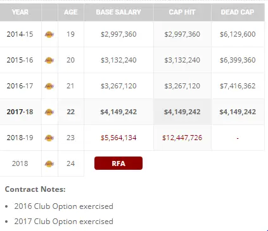Click the 2017 Club Option exercised note
Screen dimensions: 268x231
(64, 222)
